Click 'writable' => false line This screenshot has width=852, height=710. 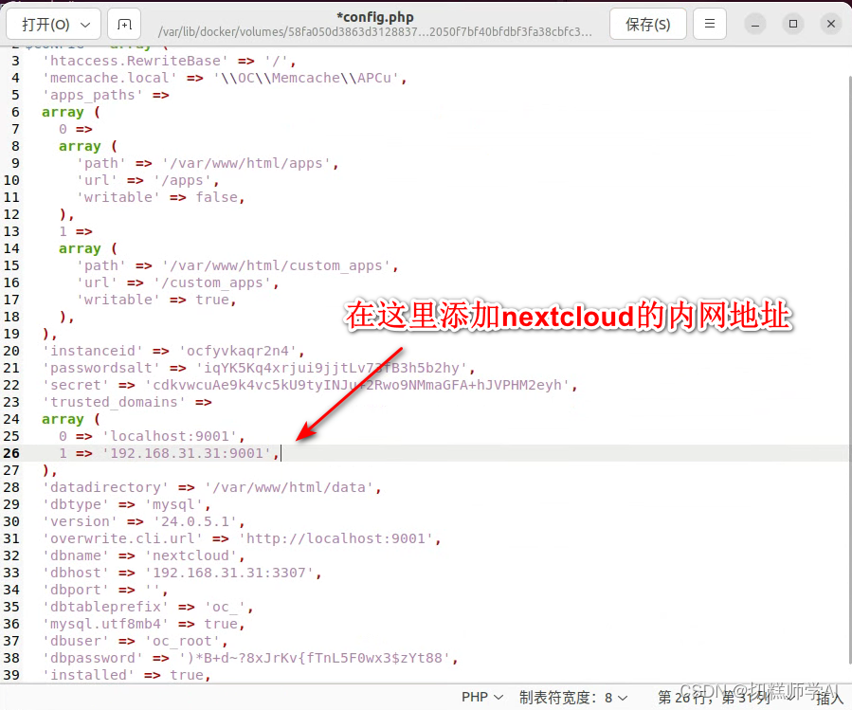point(161,197)
